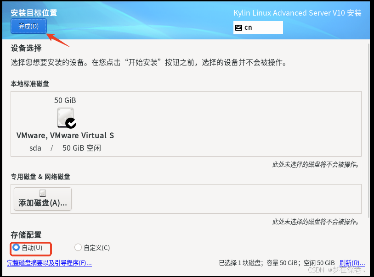This screenshot has height=277, width=374.
Task: Click the keyboard icon beside cn
Action: (x=238, y=27)
